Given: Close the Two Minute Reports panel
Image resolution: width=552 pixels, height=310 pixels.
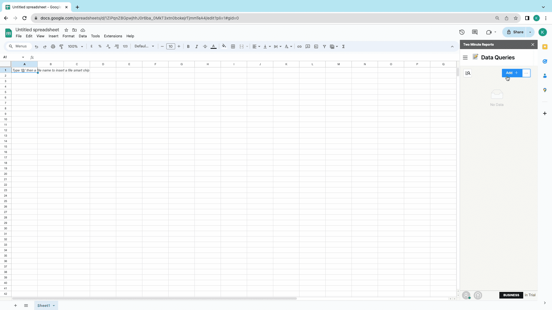Looking at the screenshot, I should (x=533, y=44).
